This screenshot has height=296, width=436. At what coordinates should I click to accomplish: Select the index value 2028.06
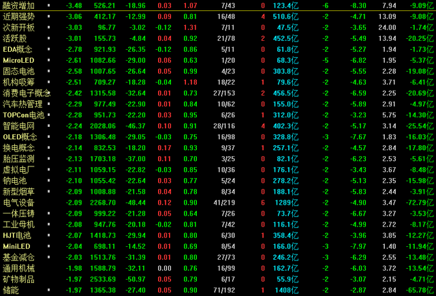click(103, 126)
